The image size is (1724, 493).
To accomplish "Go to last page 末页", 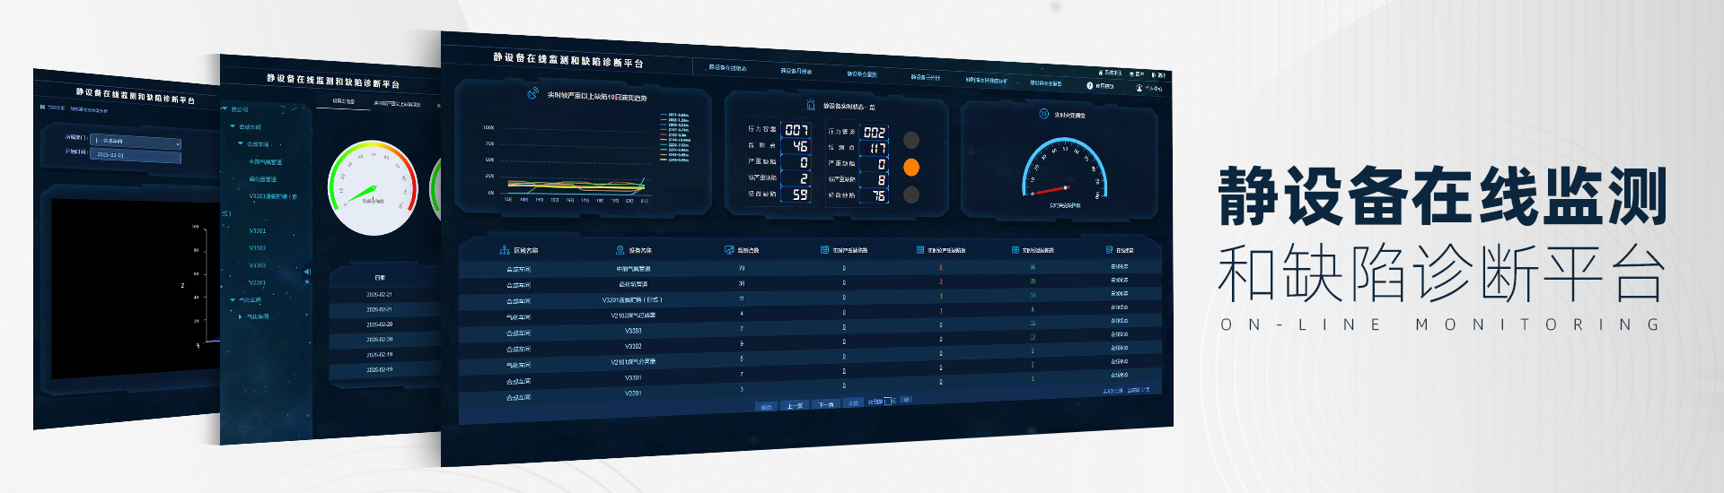I will (854, 403).
